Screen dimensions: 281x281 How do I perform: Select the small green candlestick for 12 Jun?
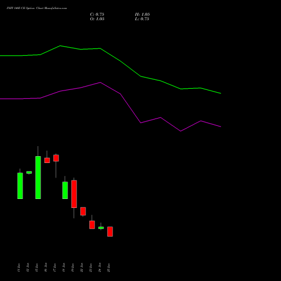(x=29, y=173)
